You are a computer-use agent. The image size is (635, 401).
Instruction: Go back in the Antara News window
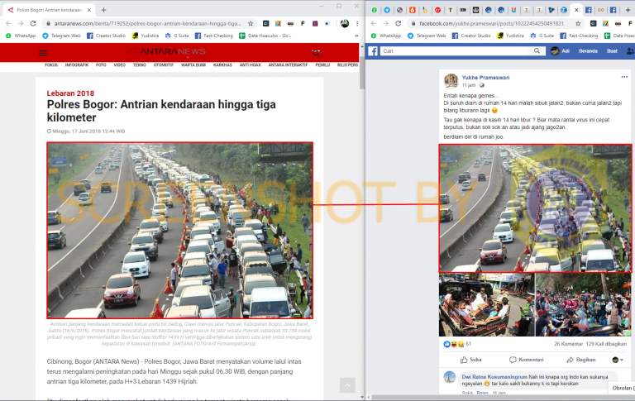pyautogui.click(x=8, y=23)
